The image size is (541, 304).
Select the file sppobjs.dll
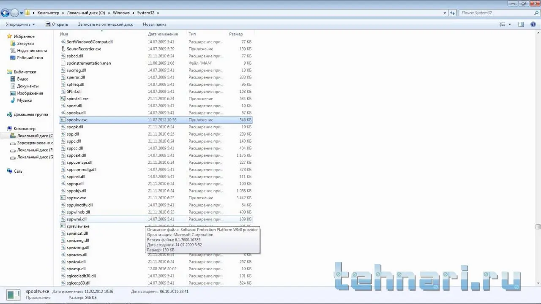coord(77,191)
